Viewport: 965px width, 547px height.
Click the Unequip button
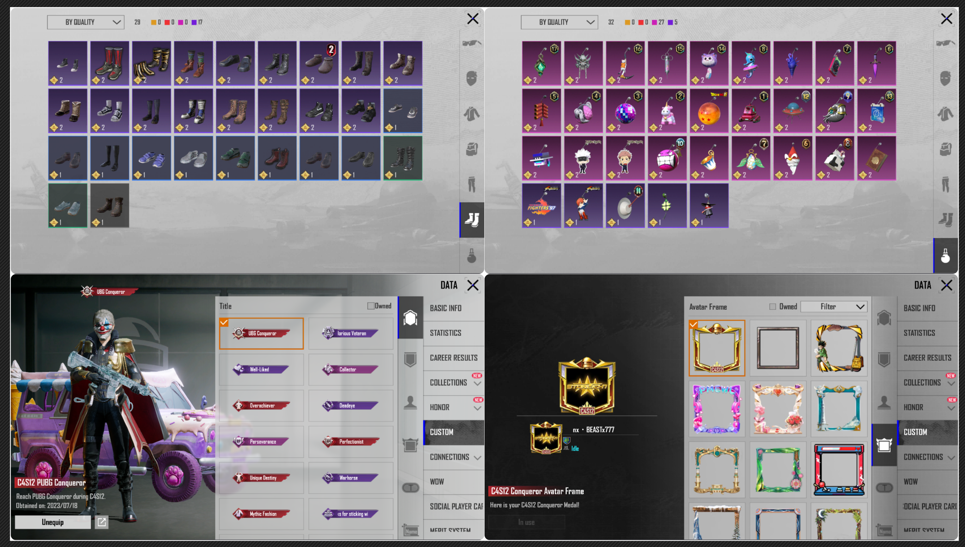point(53,522)
